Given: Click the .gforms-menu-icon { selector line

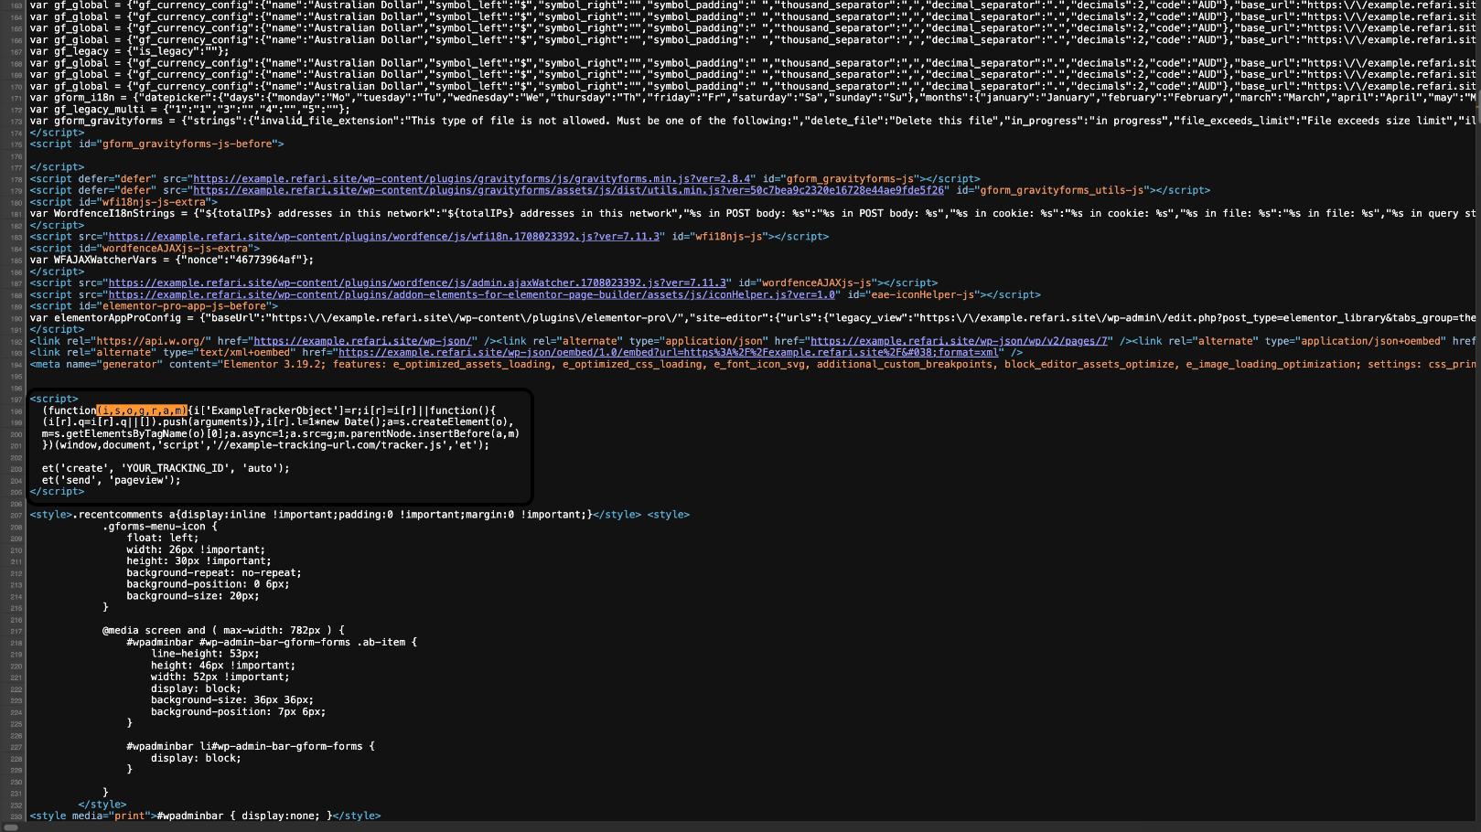Looking at the screenshot, I should click(160, 527).
